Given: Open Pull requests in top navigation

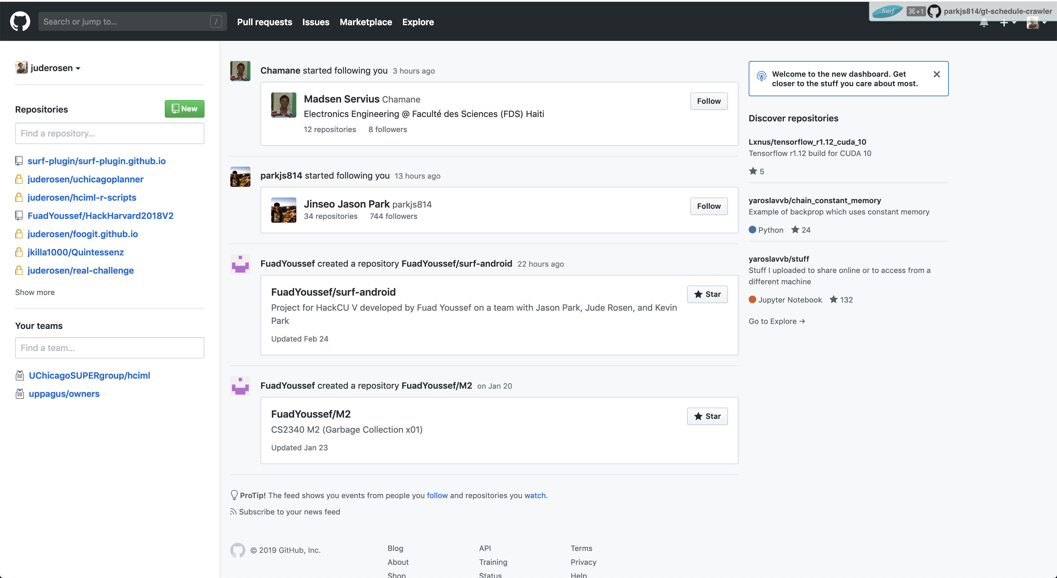Looking at the screenshot, I should click(x=264, y=22).
